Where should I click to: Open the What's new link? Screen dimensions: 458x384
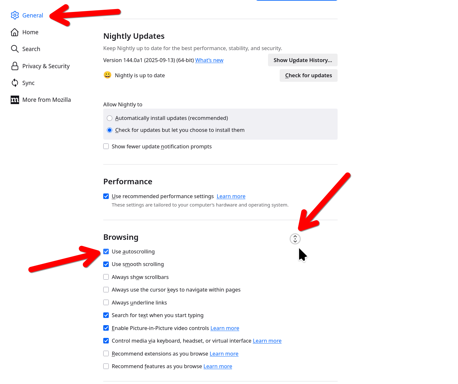[x=209, y=60]
